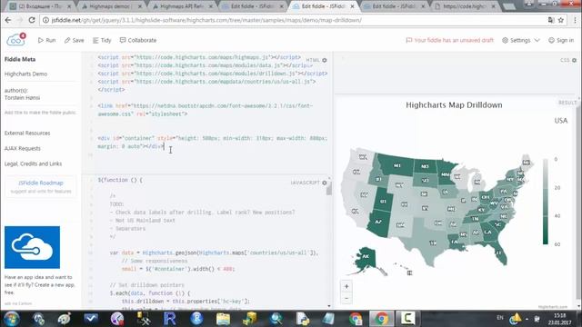Viewport: 582px width, 327px height.
Task: Open the RStudio icon in taskbar
Action: (196, 319)
